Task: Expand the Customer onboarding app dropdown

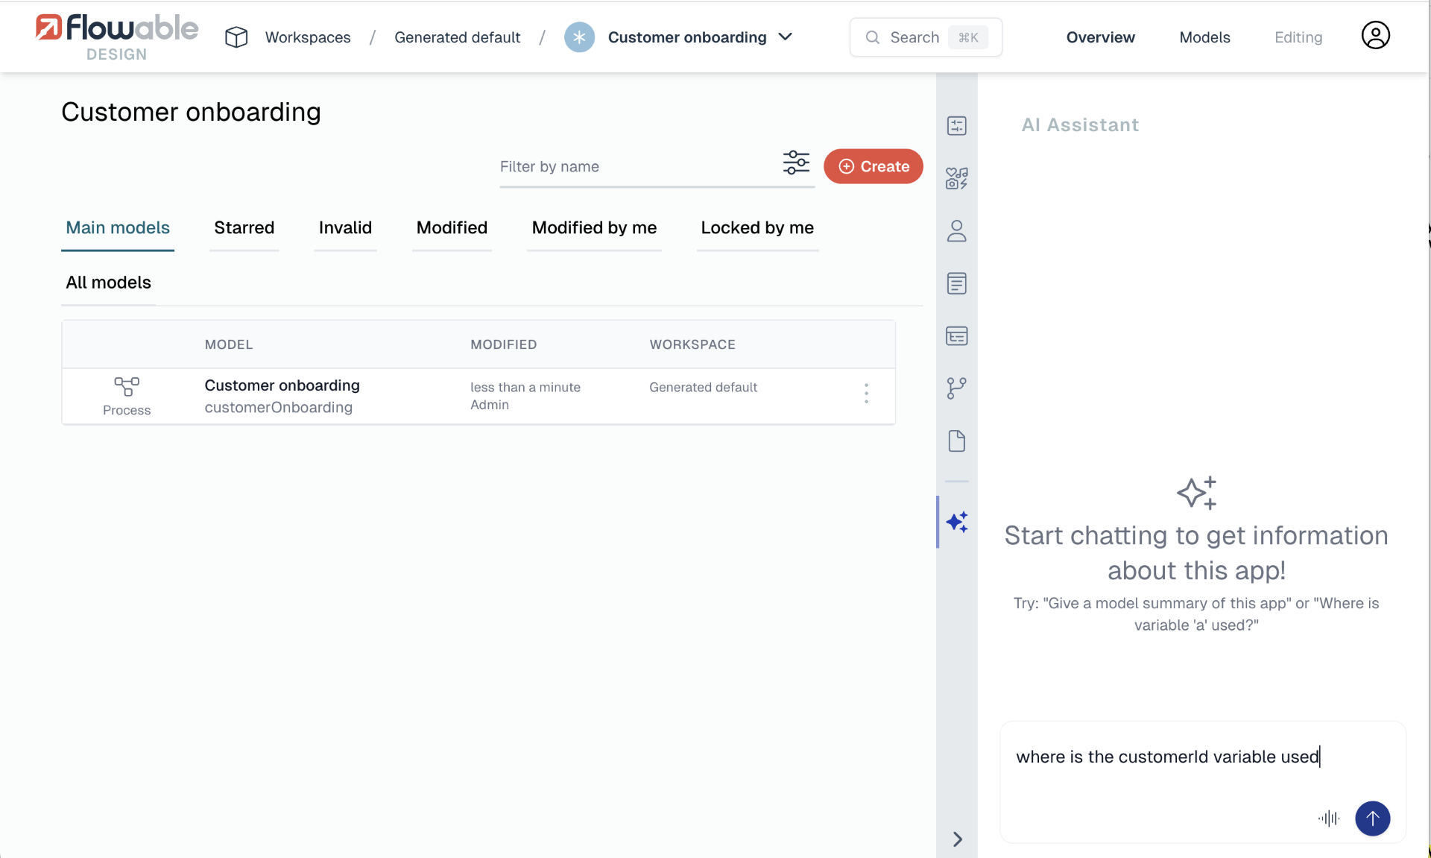Action: point(786,37)
